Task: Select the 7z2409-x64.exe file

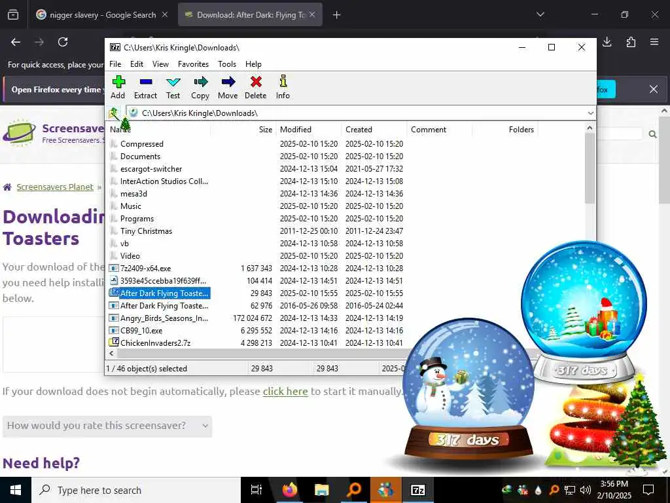Action: click(x=145, y=268)
